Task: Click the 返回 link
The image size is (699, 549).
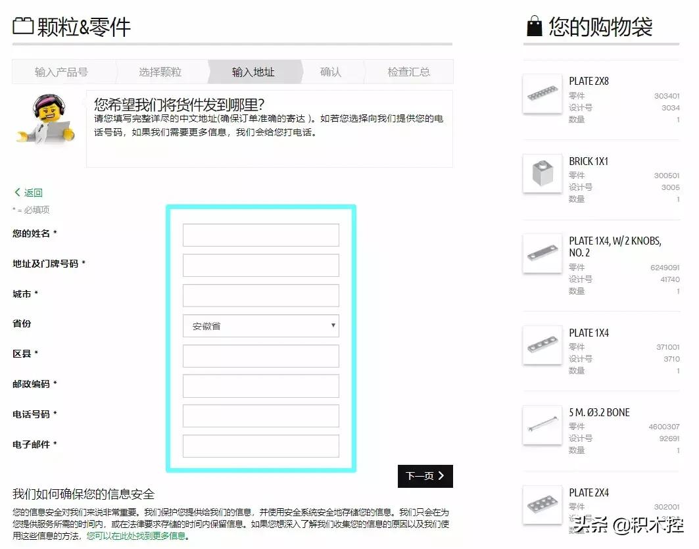Action: (30, 192)
